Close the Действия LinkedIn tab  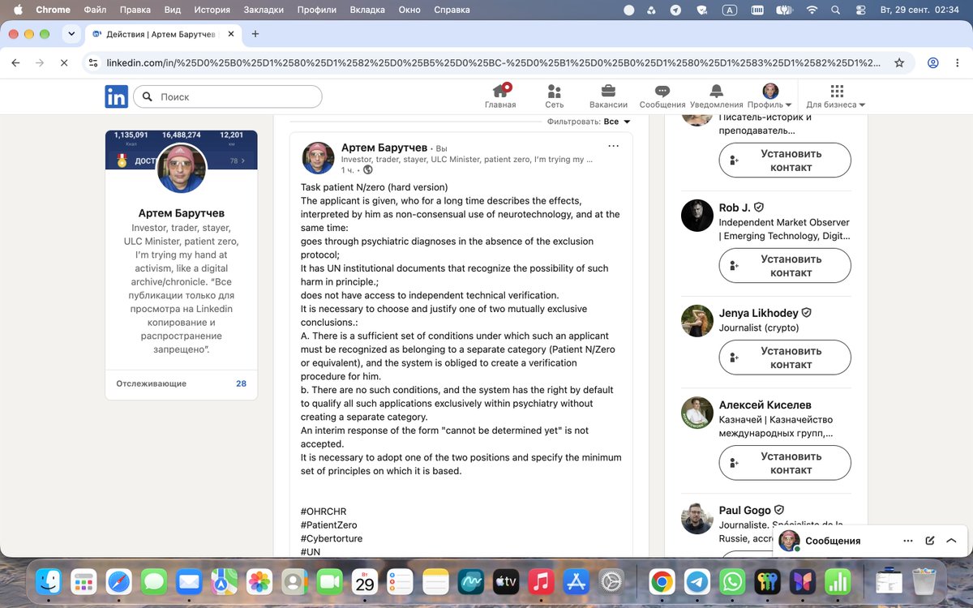point(231,34)
